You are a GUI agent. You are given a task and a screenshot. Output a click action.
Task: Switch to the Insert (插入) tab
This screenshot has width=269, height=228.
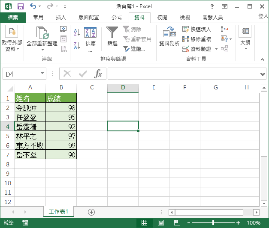point(61,18)
